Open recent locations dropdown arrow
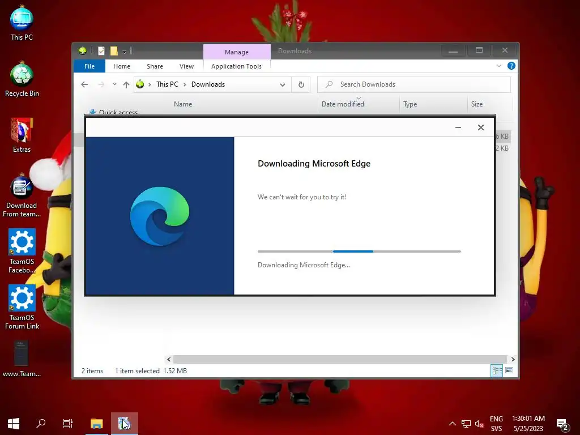Image resolution: width=580 pixels, height=435 pixels. click(x=114, y=84)
